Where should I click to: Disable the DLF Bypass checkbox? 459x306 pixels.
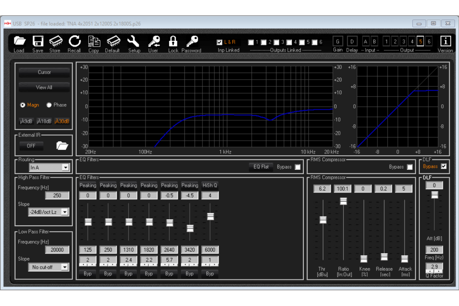point(444,166)
